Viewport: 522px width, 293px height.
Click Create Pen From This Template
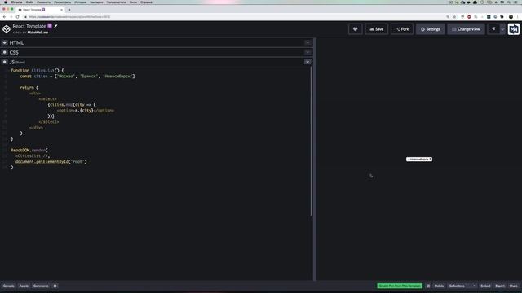(400, 286)
